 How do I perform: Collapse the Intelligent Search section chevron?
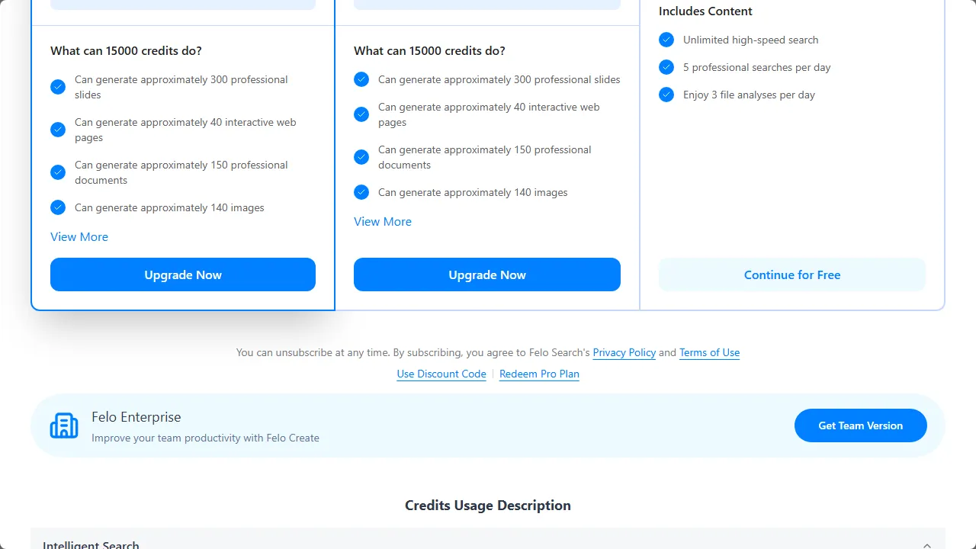click(927, 545)
